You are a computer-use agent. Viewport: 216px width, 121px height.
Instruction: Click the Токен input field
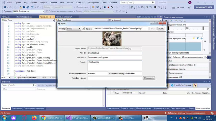(x=121, y=29)
